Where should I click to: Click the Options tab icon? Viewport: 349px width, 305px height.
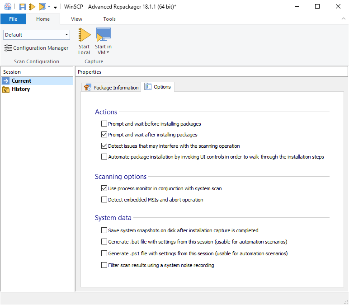(x=148, y=87)
